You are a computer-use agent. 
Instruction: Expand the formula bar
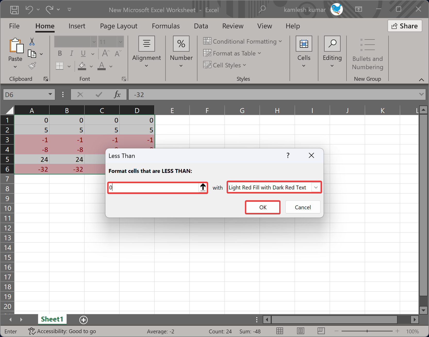pos(421,94)
